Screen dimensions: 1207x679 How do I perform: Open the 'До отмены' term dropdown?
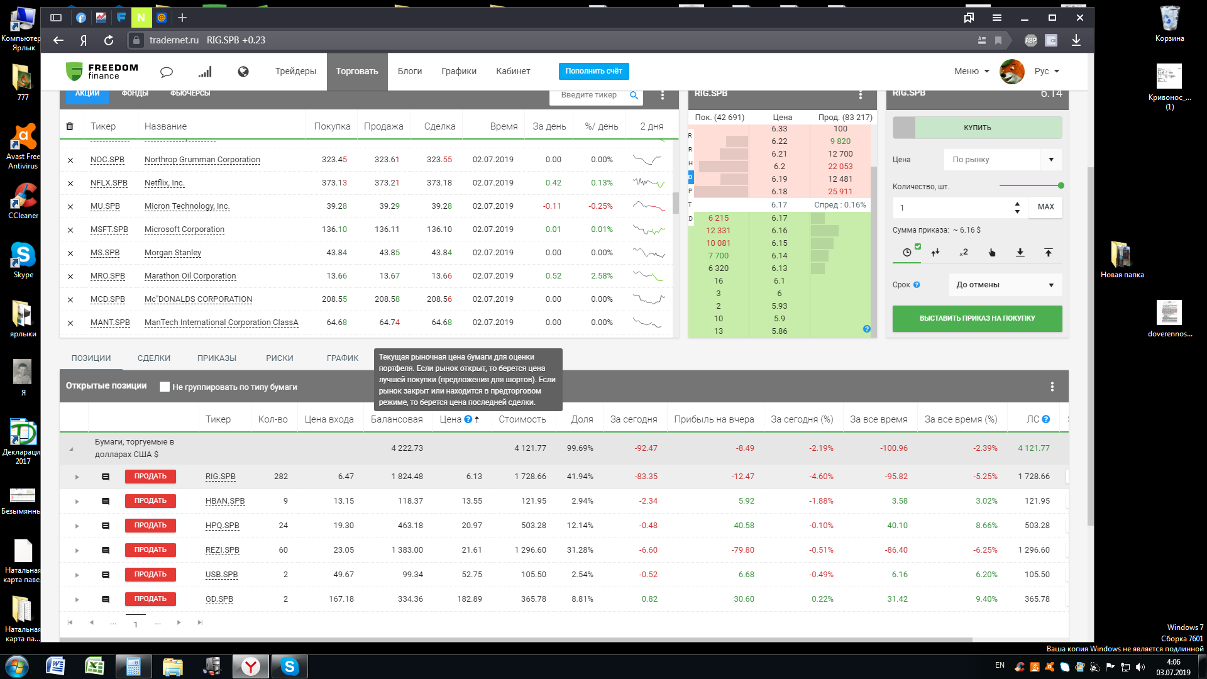tap(1005, 285)
